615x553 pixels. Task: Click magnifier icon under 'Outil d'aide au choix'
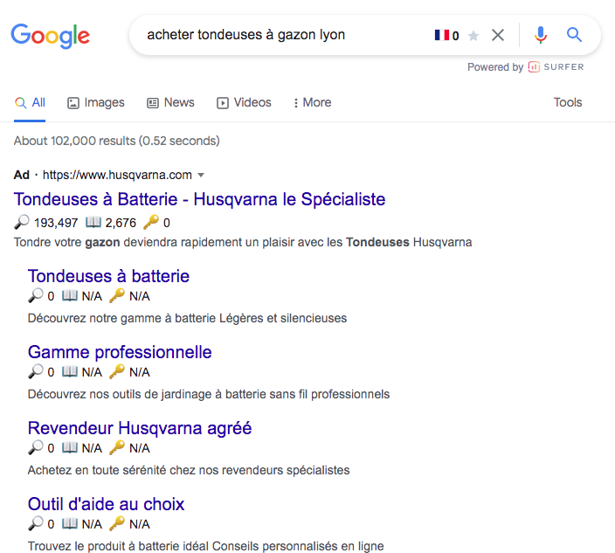[x=36, y=523]
